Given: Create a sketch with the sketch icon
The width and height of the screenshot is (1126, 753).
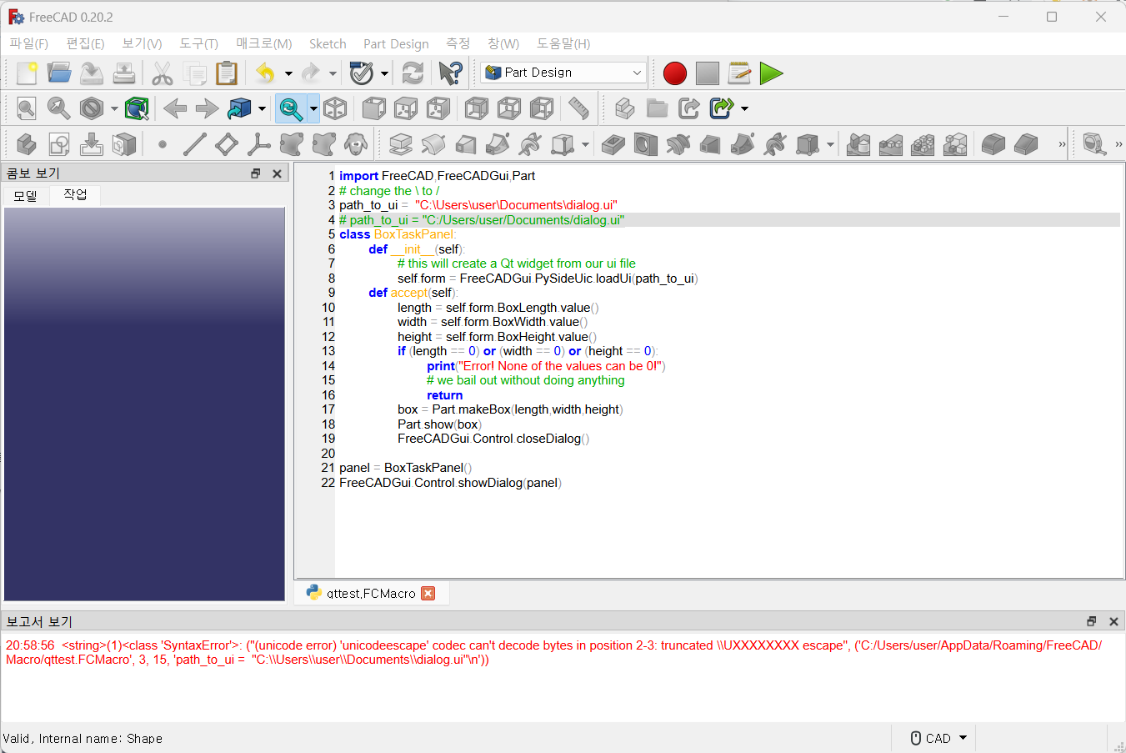Looking at the screenshot, I should 59,144.
